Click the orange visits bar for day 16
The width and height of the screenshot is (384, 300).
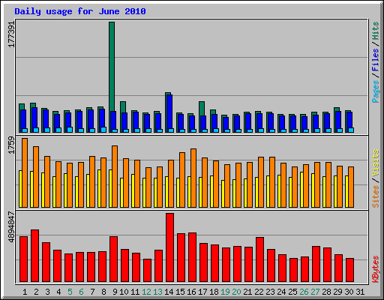coord(193,178)
